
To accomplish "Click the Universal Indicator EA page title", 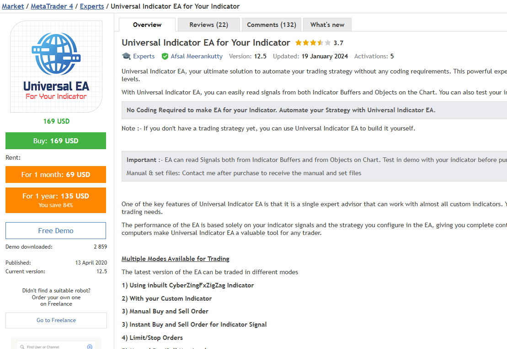I will coord(206,42).
